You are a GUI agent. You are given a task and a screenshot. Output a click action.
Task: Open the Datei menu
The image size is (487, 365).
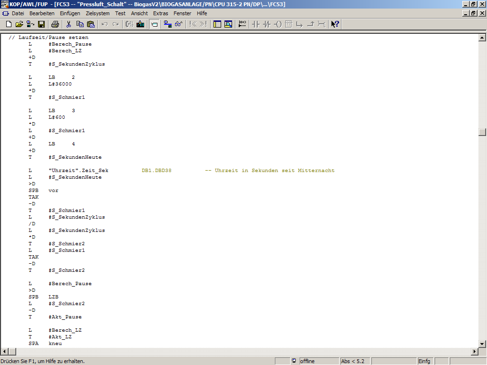tap(18, 13)
